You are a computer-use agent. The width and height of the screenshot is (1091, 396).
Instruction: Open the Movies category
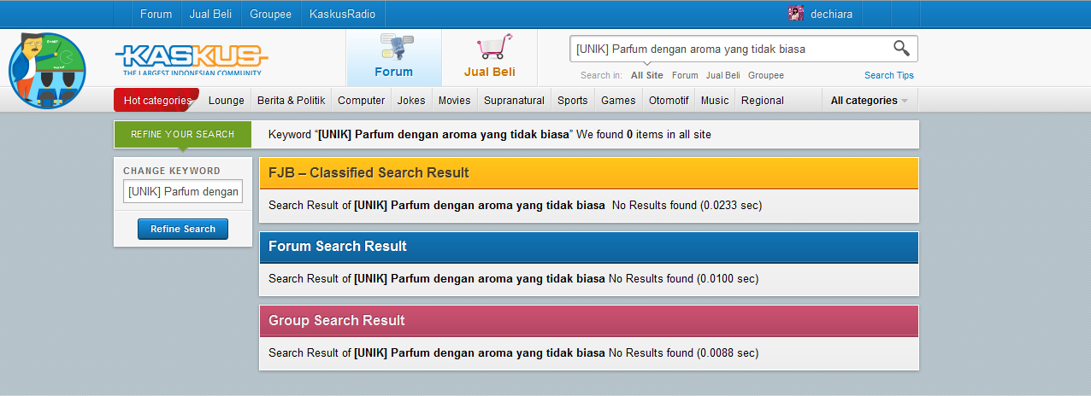point(454,100)
